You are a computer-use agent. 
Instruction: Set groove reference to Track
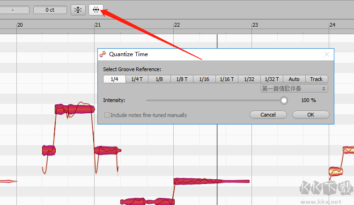(317, 79)
